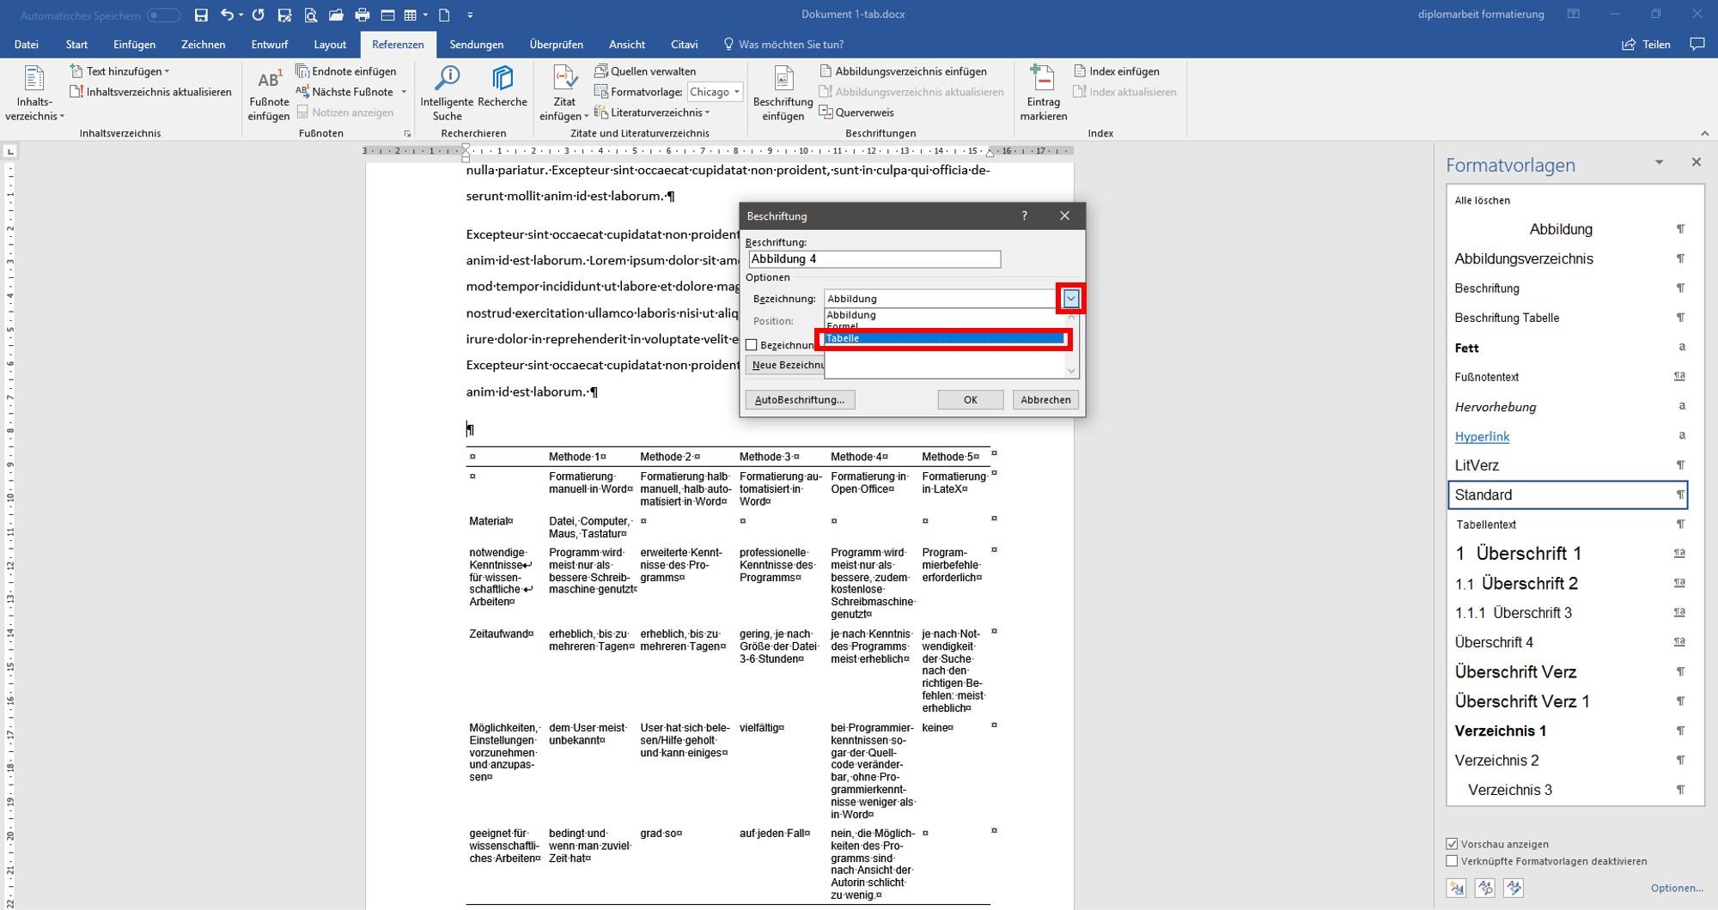Click the AutoBeschriftung button
This screenshot has width=1718, height=910.
[800, 400]
